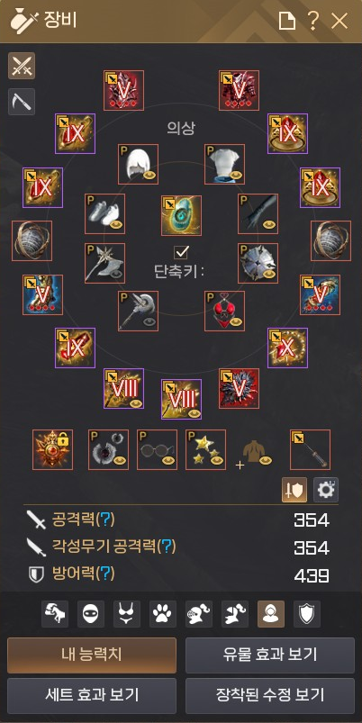
Task: Click the question mark next to 방어력
Action: click(x=107, y=574)
